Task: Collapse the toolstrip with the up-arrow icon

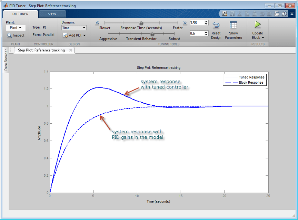Action: [292, 13]
